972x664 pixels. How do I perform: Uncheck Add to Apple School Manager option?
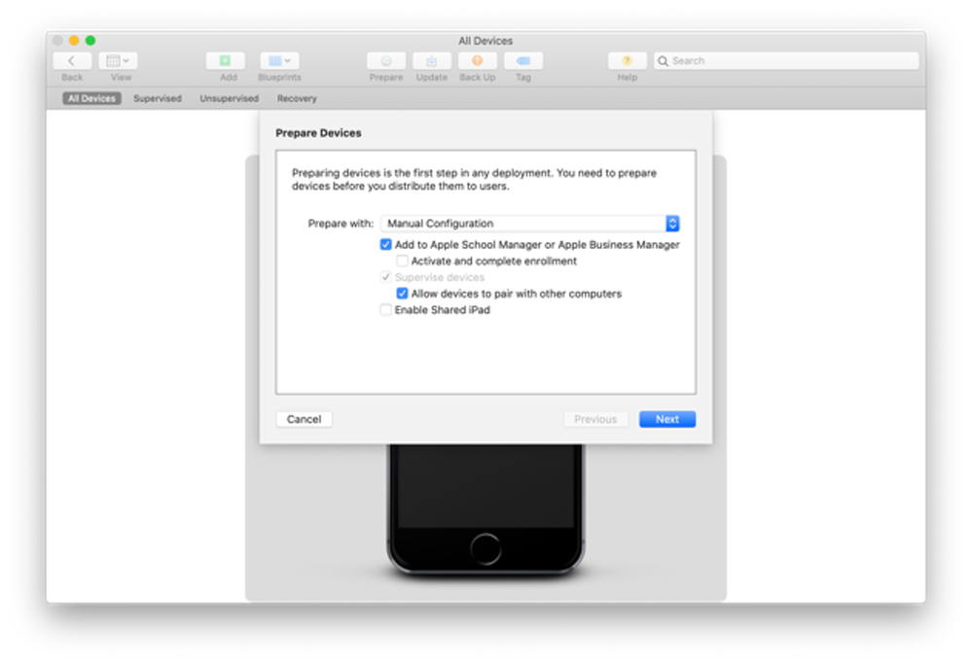pos(385,244)
